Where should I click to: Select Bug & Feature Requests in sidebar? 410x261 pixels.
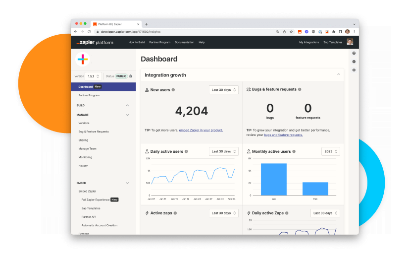tap(94, 131)
